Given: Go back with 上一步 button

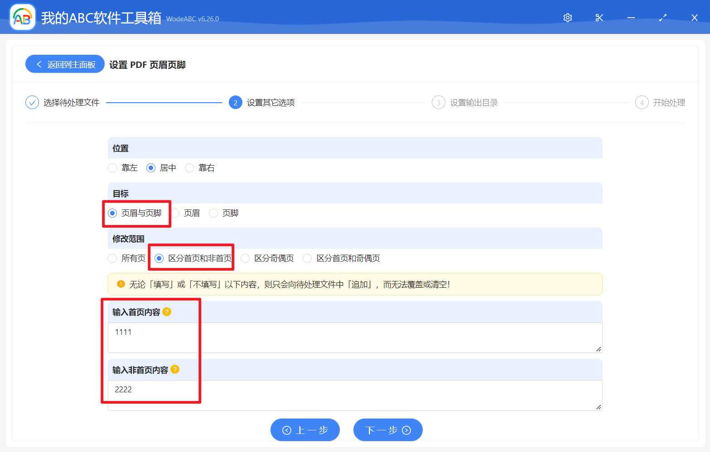Looking at the screenshot, I should 305,430.
